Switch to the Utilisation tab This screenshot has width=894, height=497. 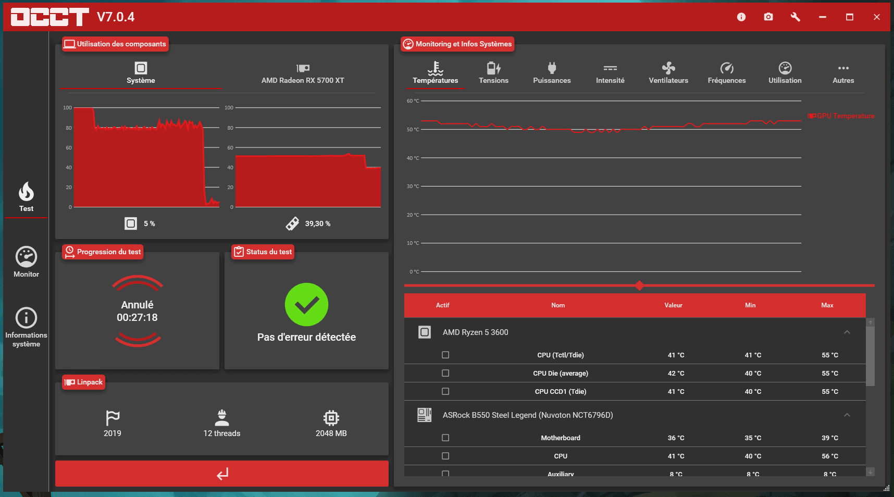coord(785,74)
